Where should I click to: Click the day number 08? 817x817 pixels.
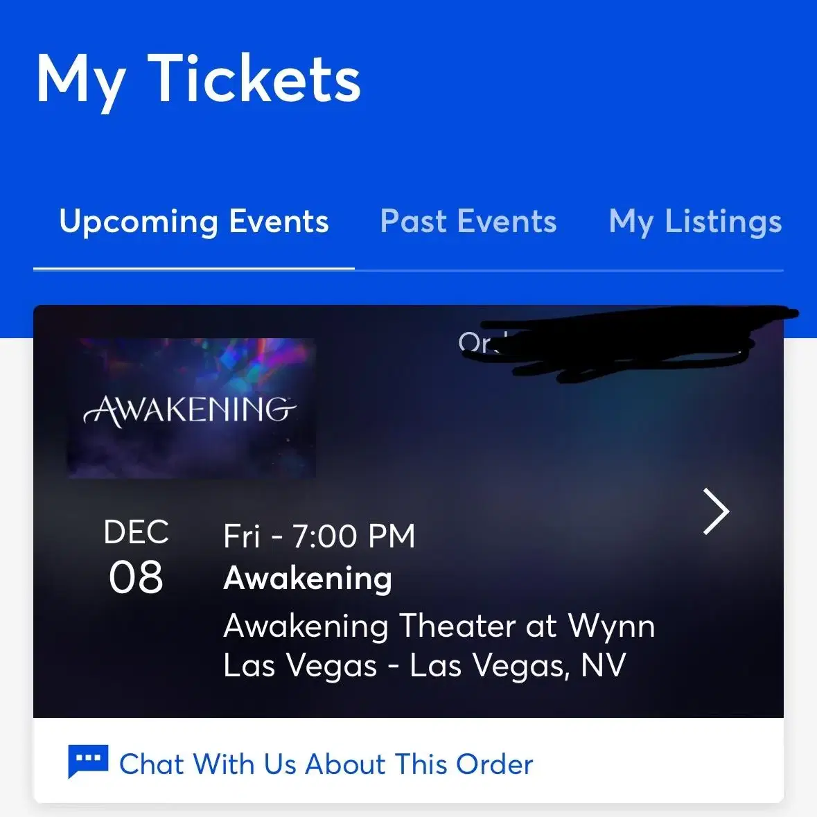click(136, 577)
